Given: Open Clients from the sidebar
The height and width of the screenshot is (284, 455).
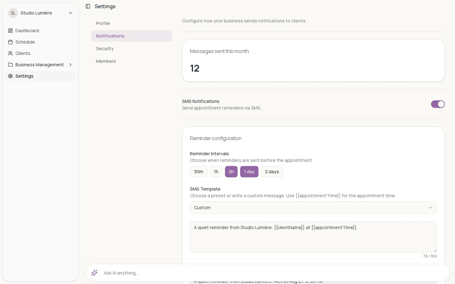Looking at the screenshot, I should tap(40, 53).
